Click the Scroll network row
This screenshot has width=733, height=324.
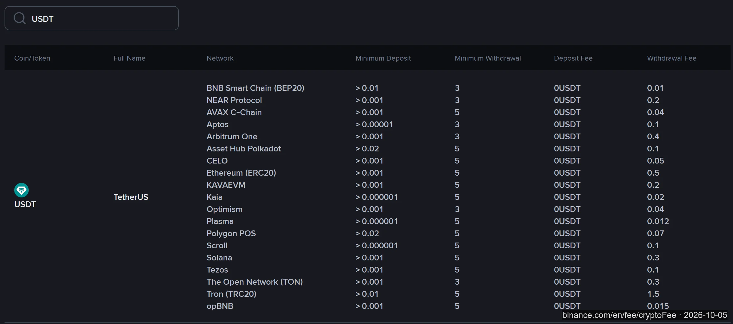click(217, 246)
